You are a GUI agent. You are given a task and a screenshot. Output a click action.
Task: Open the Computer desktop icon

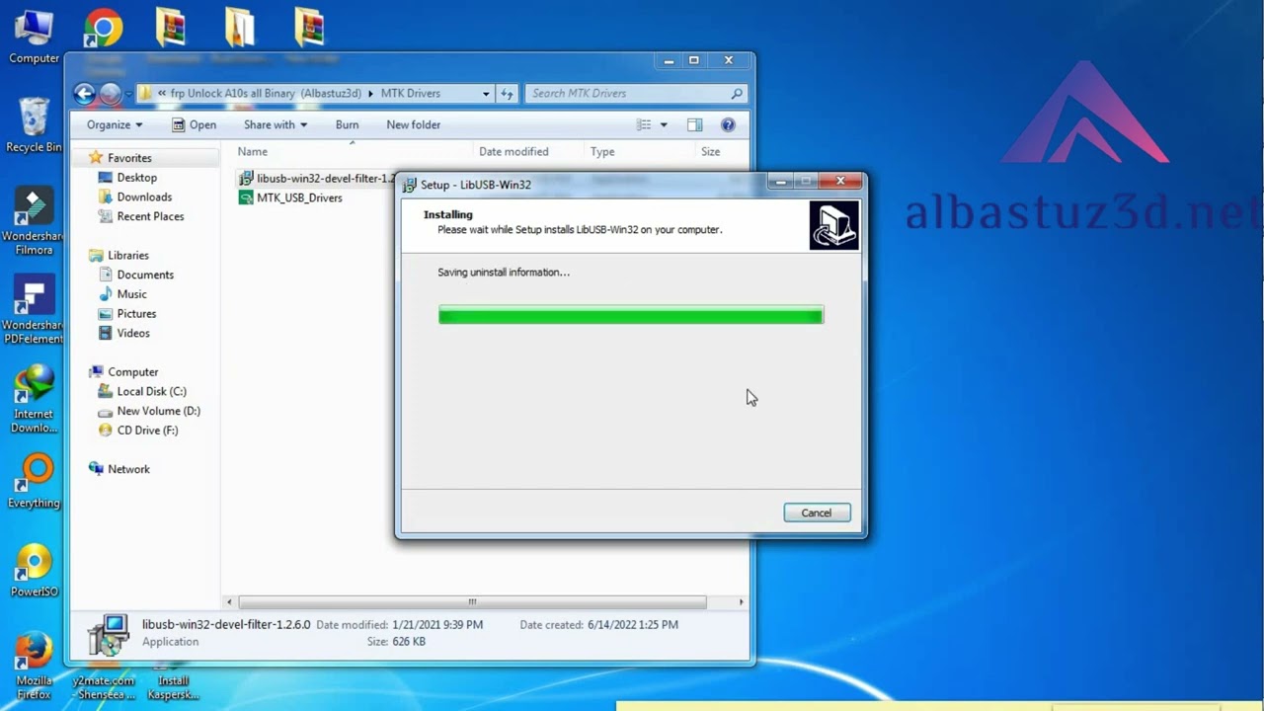tap(34, 37)
